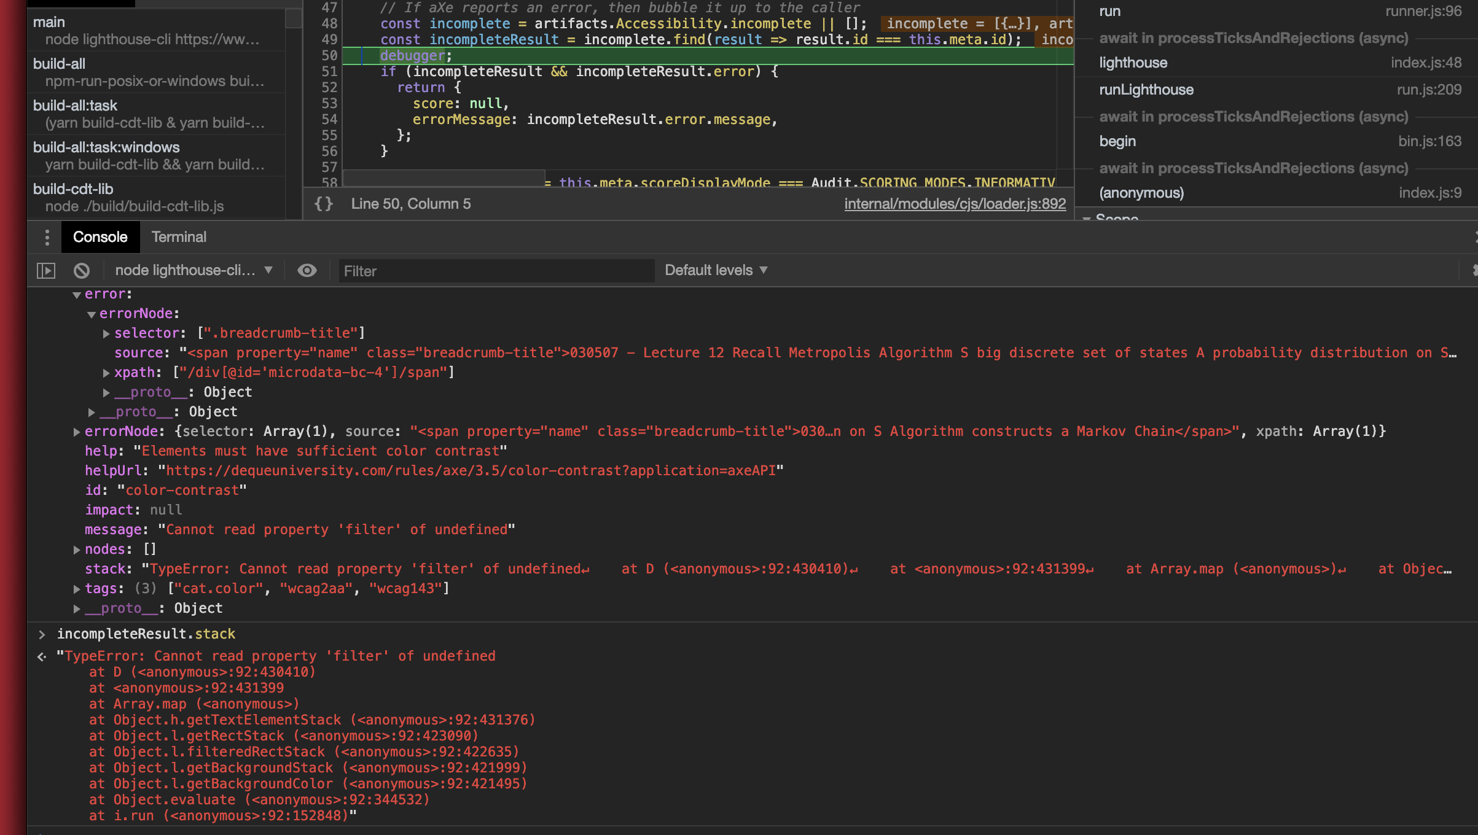Select the Console tab
Image resolution: width=1478 pixels, height=835 pixels.
(x=100, y=237)
